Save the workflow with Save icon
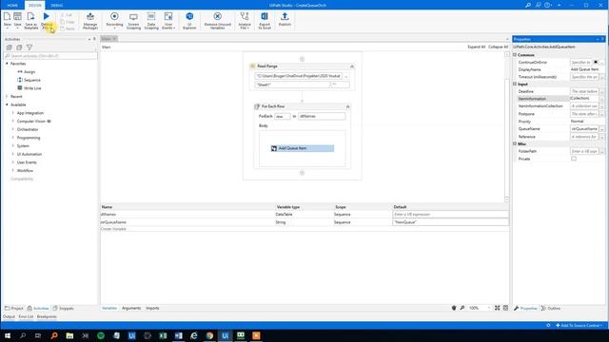The width and height of the screenshot is (609, 342). pos(17,20)
